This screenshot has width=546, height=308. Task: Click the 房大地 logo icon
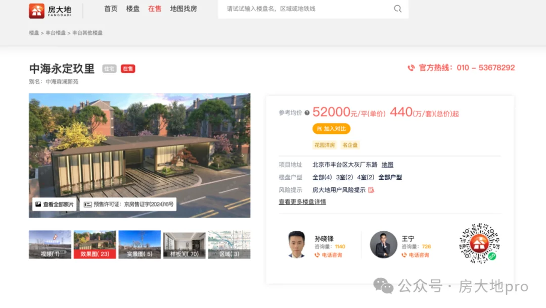(36, 11)
